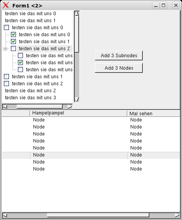
Task: Tick the checkbox of highlighted node 'uns 2'
Action: (14, 49)
